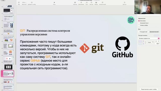Start the slideshow with Play button
The image size is (161, 91).
click(x=54, y=3)
